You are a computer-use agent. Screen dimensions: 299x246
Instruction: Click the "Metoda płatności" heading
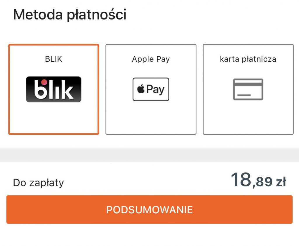point(70,15)
